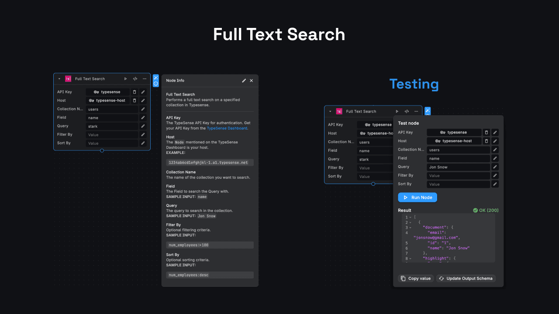The image size is (559, 314).
Task: Edit the Query row in the left node
Action: point(143,126)
